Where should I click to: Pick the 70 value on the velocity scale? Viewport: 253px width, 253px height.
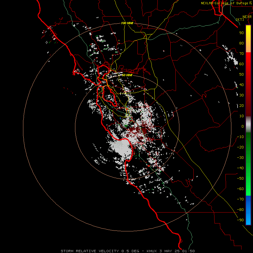[241, 54]
